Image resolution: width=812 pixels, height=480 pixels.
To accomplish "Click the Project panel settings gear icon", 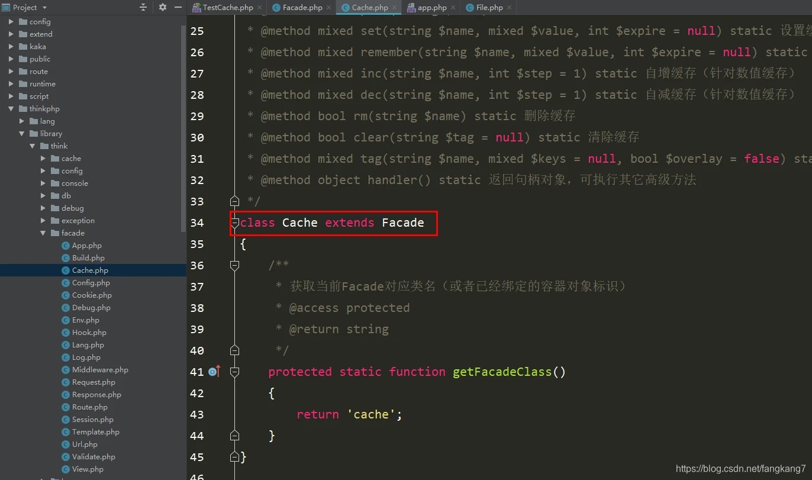I will pos(163,7).
